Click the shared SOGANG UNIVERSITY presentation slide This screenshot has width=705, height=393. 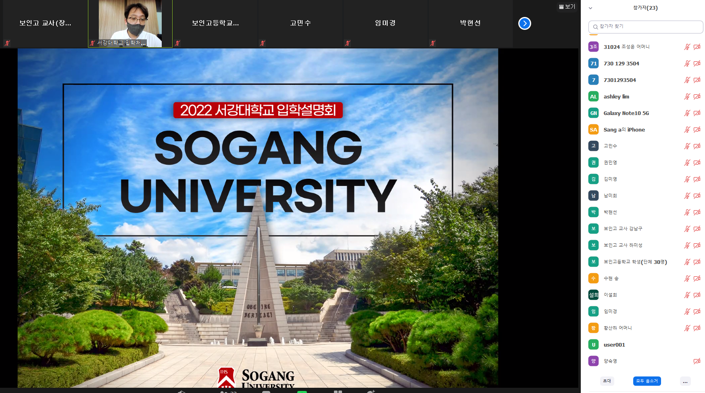coord(258,218)
